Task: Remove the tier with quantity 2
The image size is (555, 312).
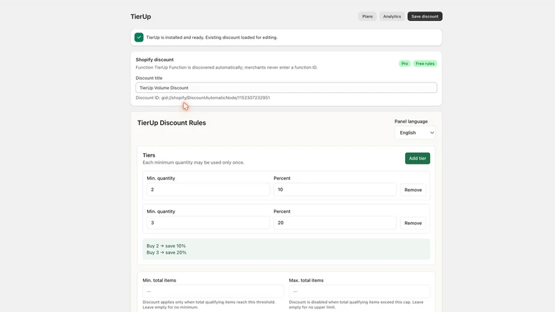Action: [413, 190]
